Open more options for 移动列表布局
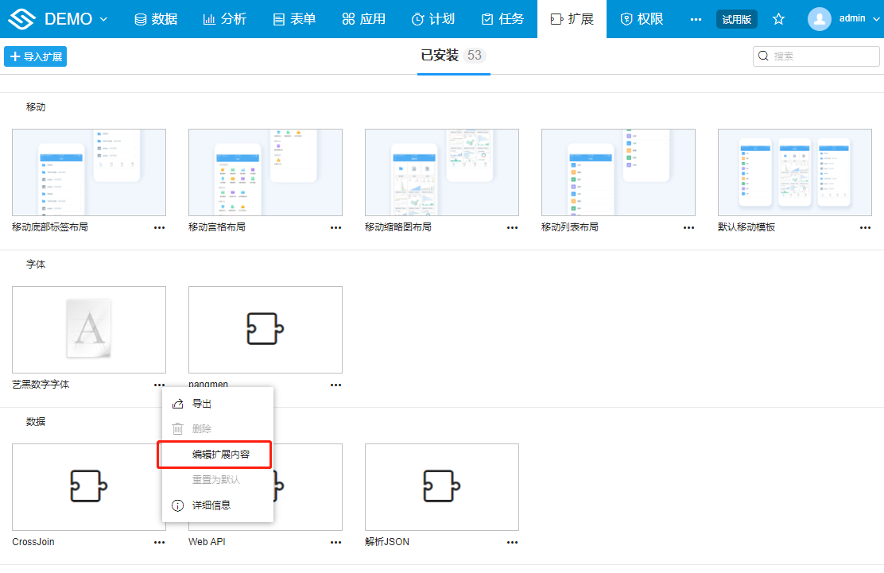Viewport: 884px width, 573px height. pos(688,227)
